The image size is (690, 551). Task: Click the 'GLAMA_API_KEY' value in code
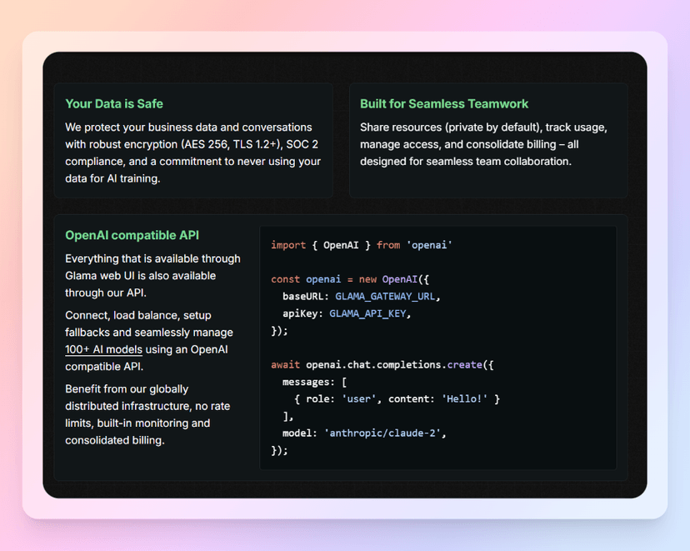[x=367, y=313]
